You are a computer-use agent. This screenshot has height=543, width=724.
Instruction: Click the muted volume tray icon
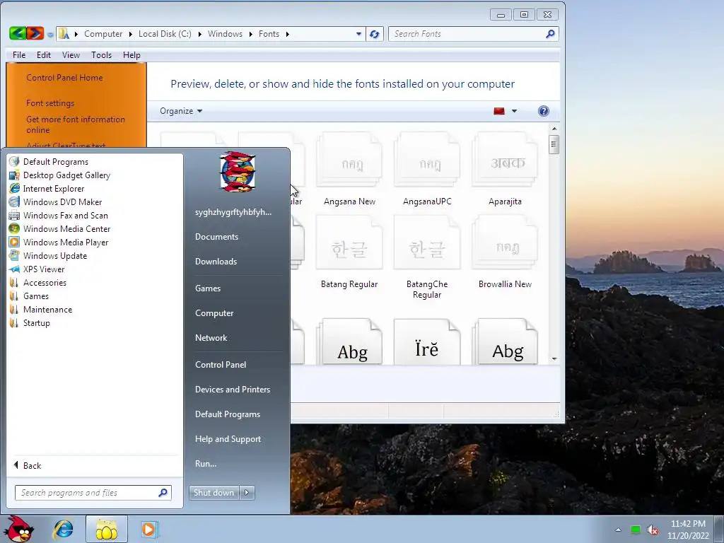coord(653,530)
